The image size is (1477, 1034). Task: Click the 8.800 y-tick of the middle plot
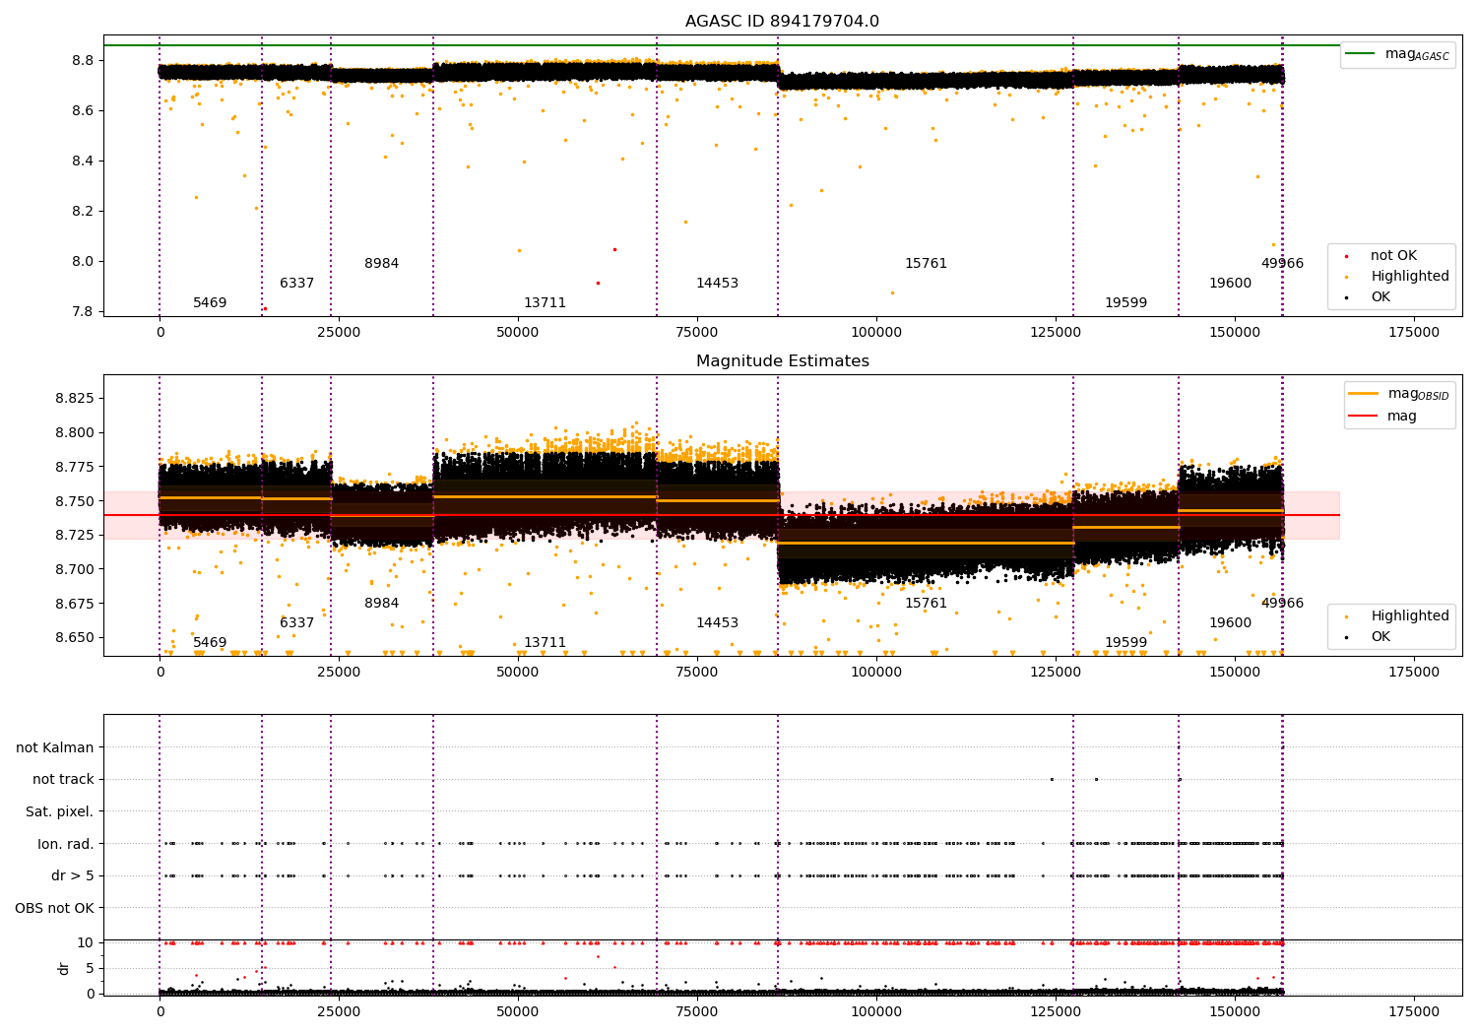tap(74, 433)
